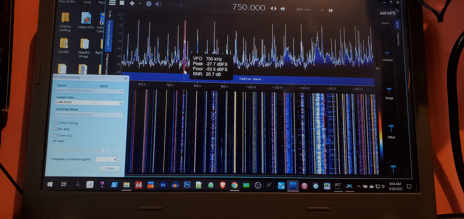The image size is (464, 219).
Task: Open the Sampling Mode dropdown
Action: [88, 115]
